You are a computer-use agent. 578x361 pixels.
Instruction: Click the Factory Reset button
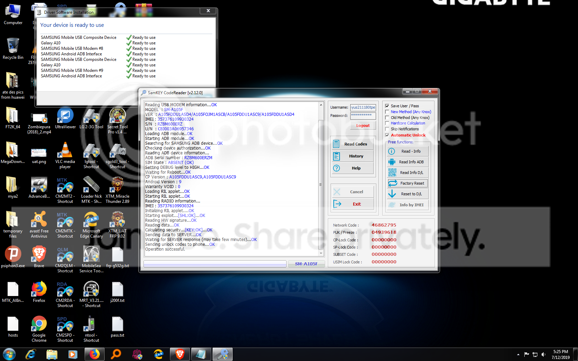pos(408,183)
